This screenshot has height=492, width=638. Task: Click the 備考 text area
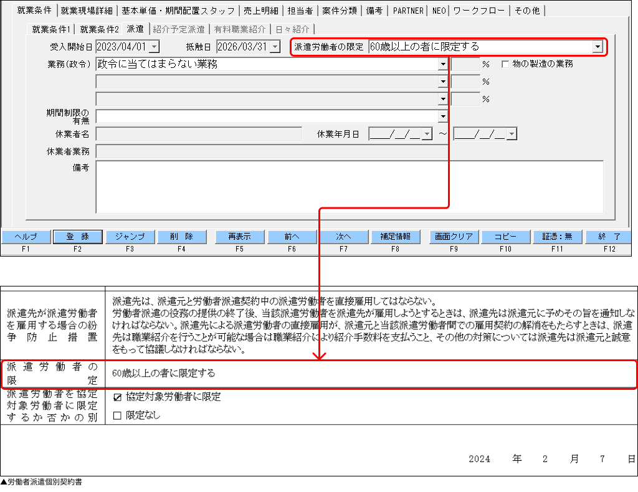(x=350, y=187)
